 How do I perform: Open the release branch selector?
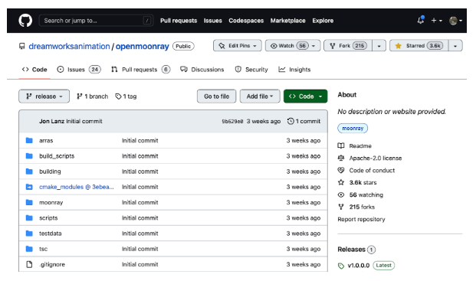click(x=44, y=96)
